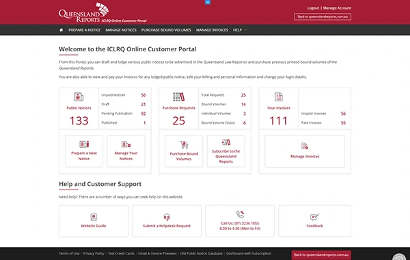410x260 pixels.
Task: Click the Website Guide label
Action: (x=94, y=226)
